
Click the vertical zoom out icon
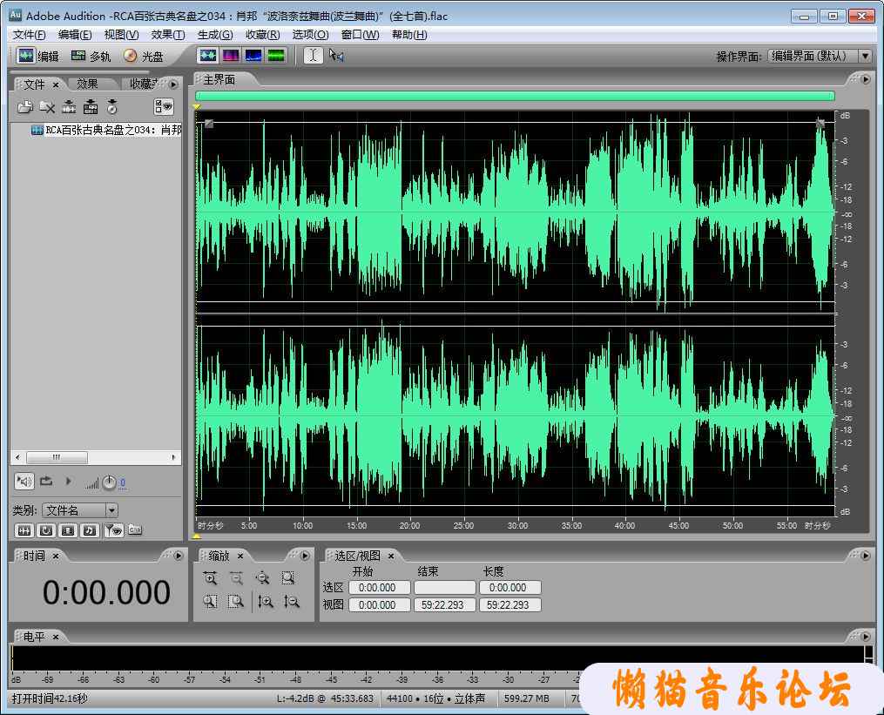coord(292,602)
